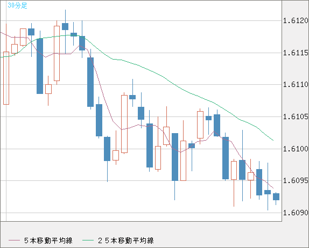This screenshot has width=309, height=248.
Task: Select the 1.6105 price axis label
Action: [x=296, y=116]
